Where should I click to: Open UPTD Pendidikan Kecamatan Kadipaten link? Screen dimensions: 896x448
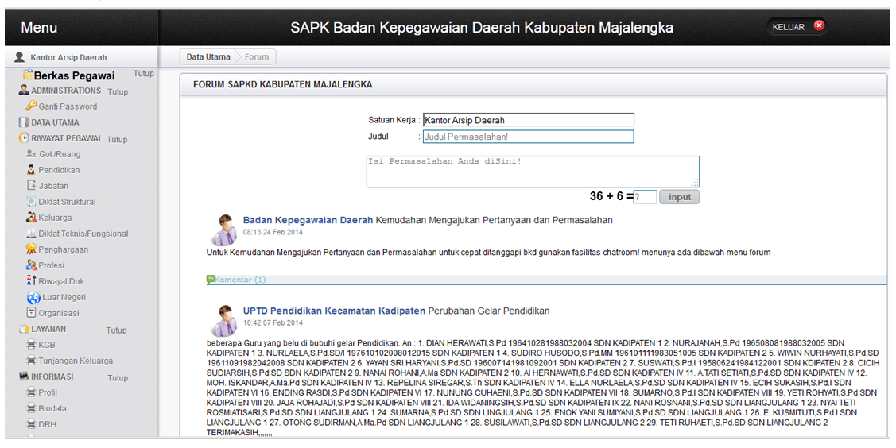[334, 311]
